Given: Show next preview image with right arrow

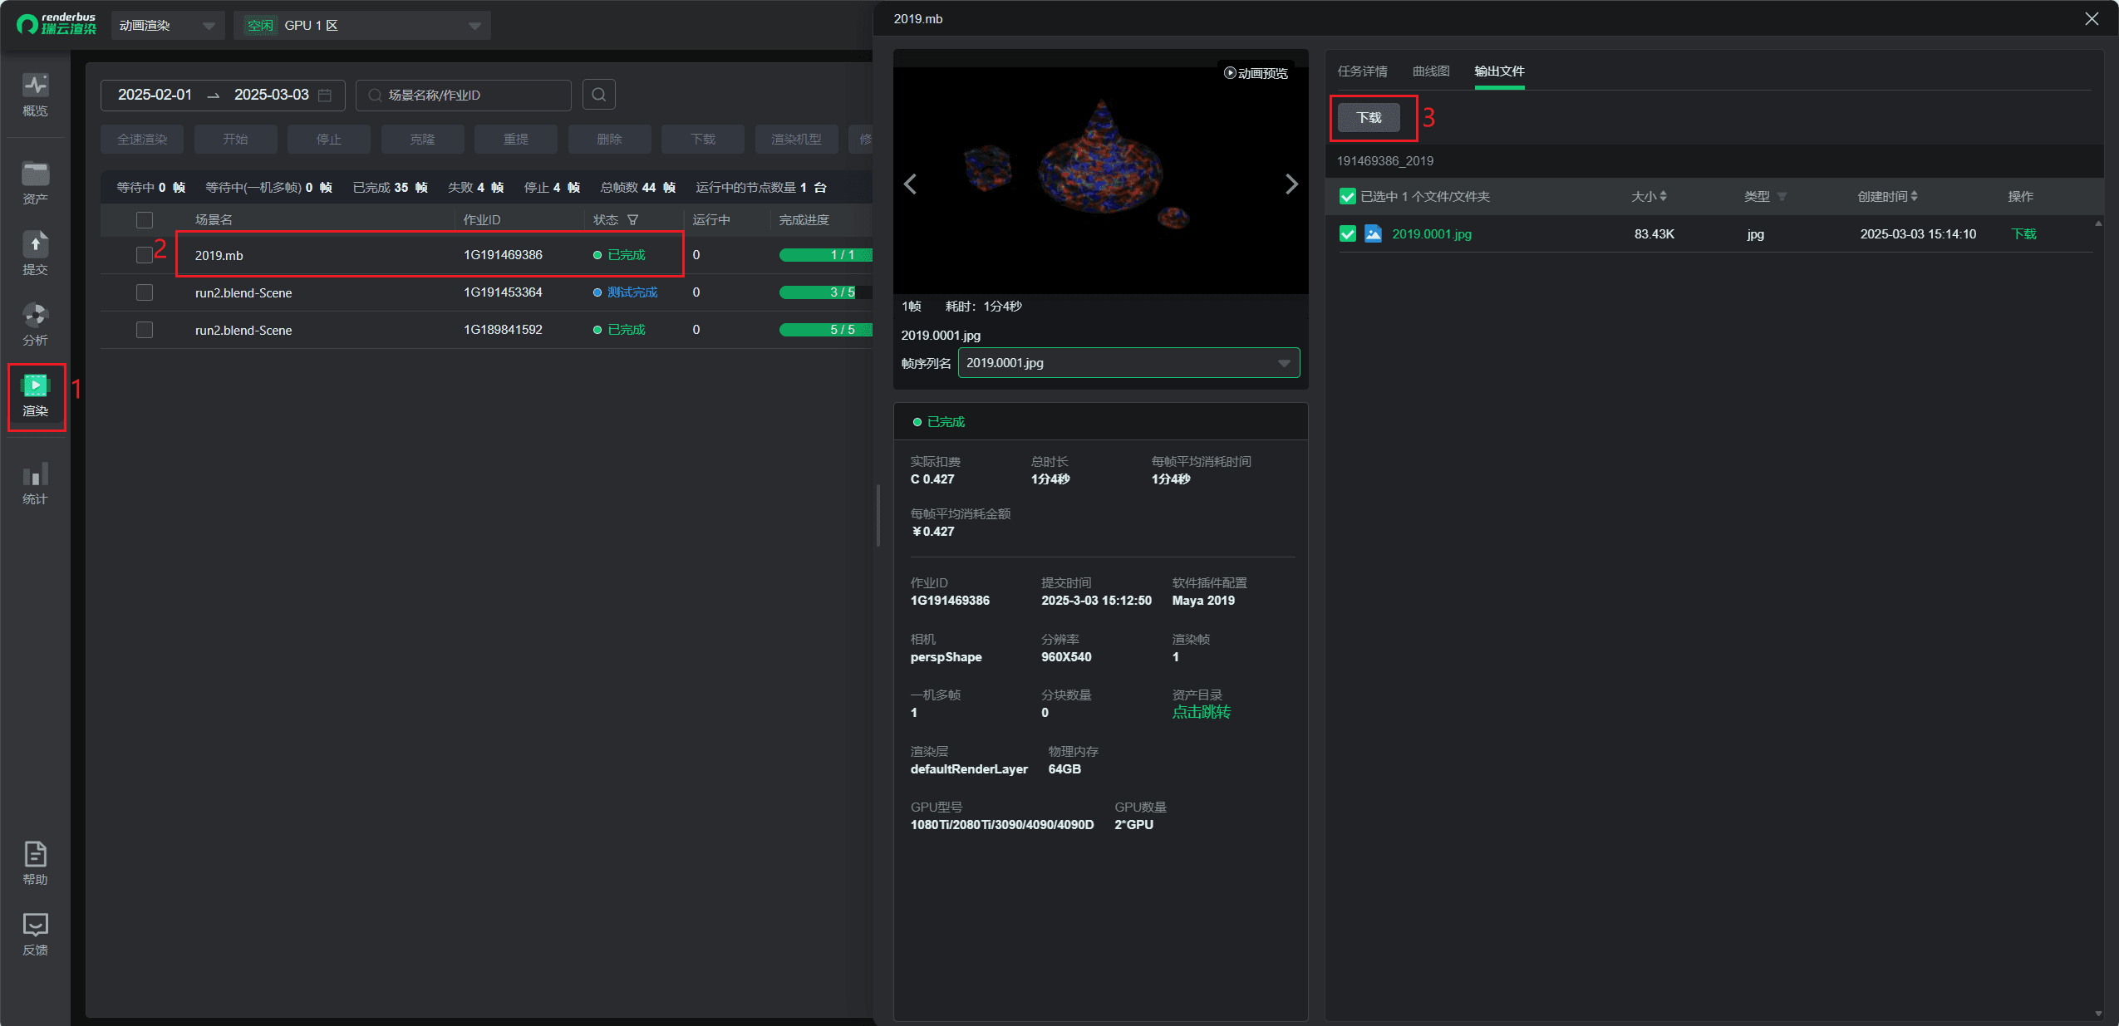Looking at the screenshot, I should pyautogui.click(x=1291, y=184).
